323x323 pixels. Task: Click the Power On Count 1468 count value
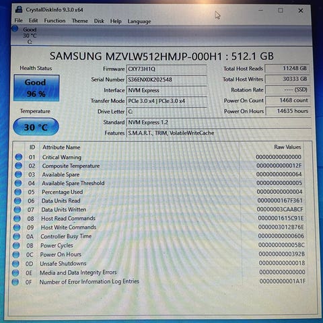click(288, 100)
